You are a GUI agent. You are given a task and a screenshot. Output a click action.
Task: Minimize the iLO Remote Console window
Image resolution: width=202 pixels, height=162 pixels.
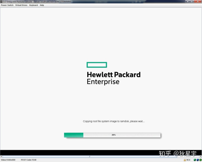[188, 1]
